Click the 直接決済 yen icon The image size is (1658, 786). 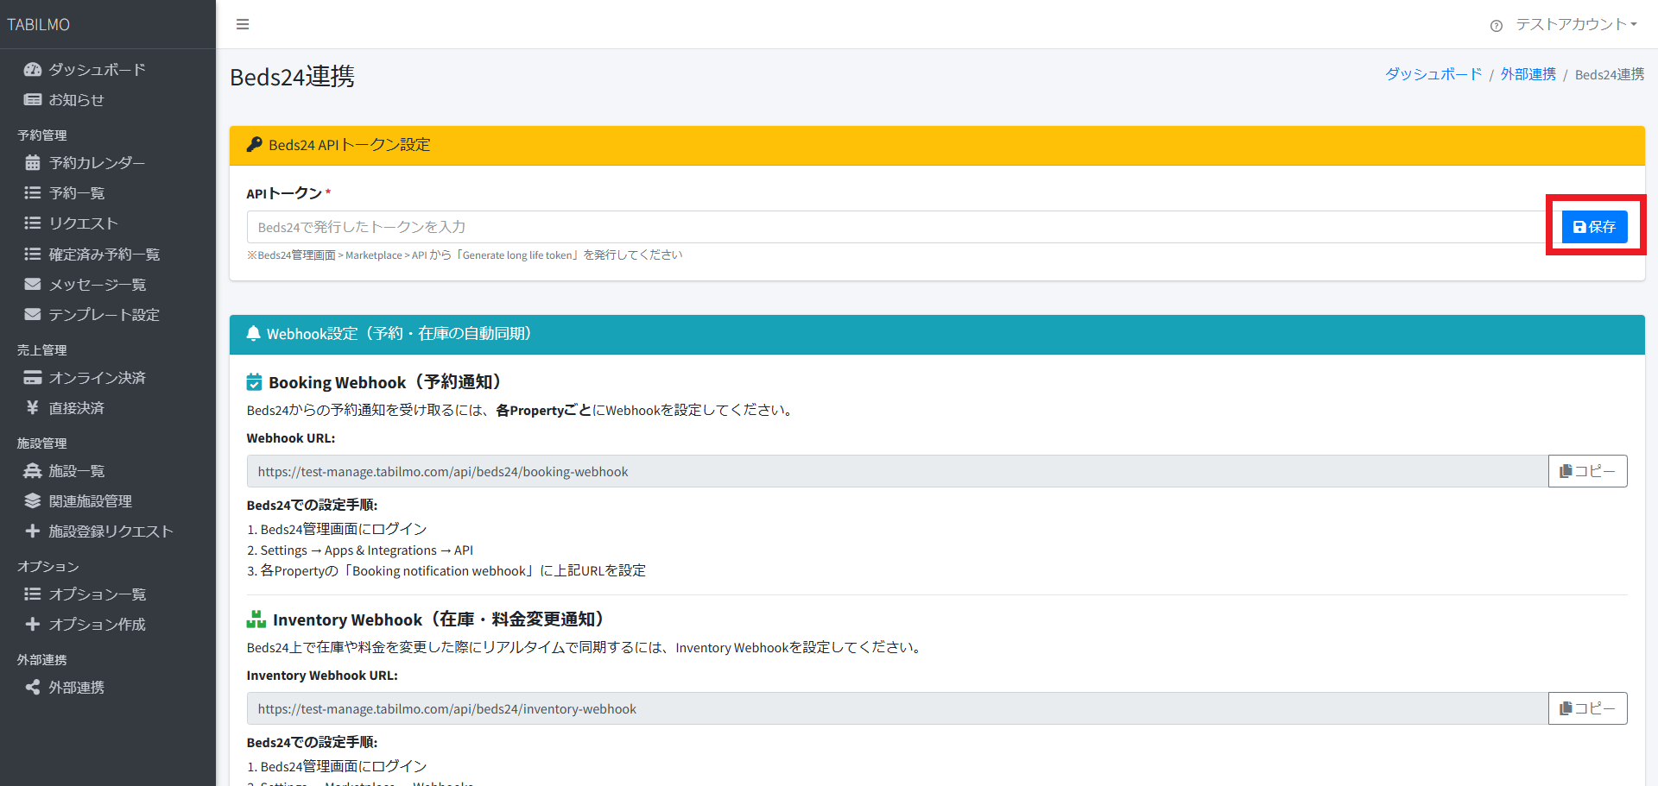click(x=33, y=407)
